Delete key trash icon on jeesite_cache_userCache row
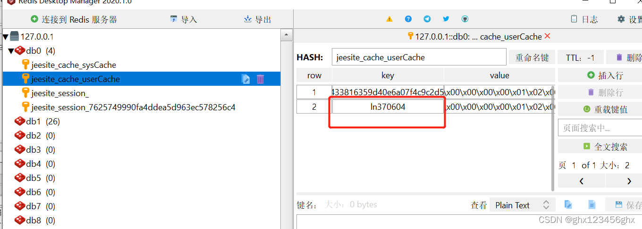642x229 pixels. (x=260, y=79)
